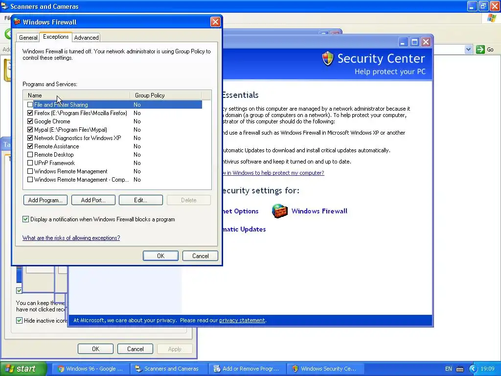Toggle Display a notification when Firewall blocks checkbox
501x376 pixels.
click(x=25, y=219)
